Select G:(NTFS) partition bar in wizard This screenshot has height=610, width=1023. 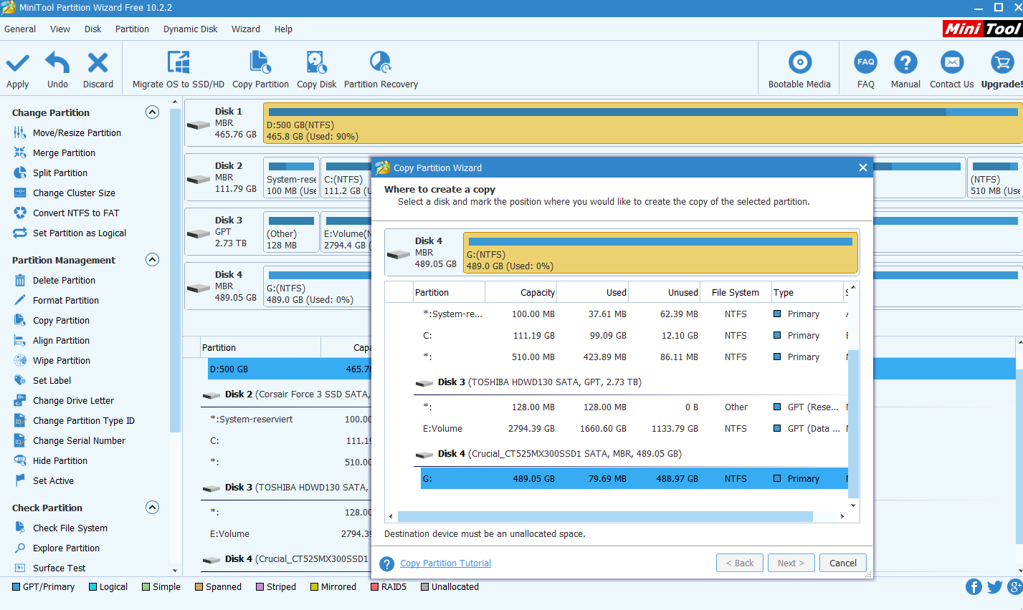click(x=660, y=253)
